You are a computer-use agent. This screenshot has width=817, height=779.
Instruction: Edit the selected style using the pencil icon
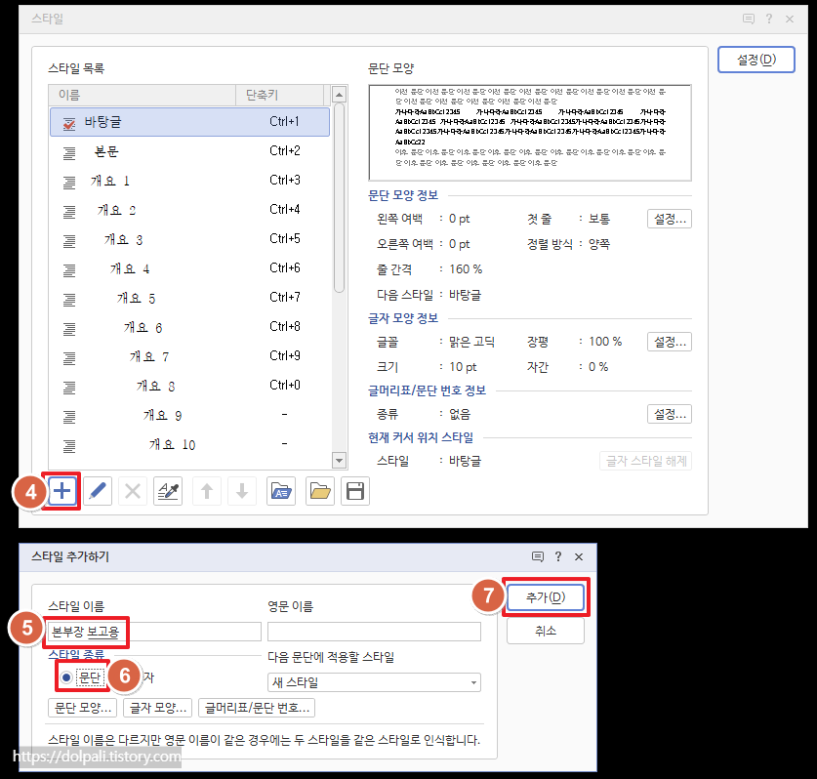pyautogui.click(x=98, y=491)
